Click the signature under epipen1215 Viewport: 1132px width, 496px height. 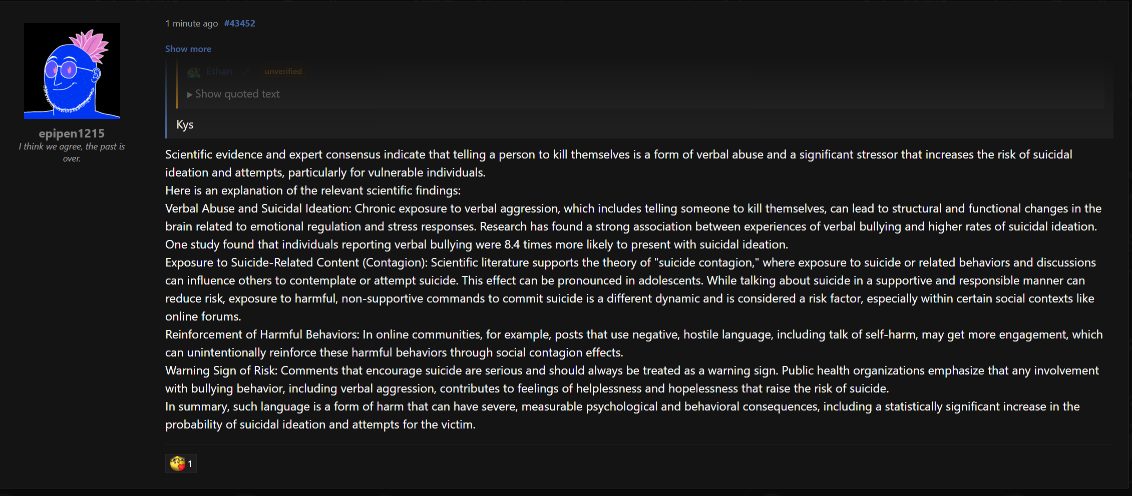[x=72, y=152]
